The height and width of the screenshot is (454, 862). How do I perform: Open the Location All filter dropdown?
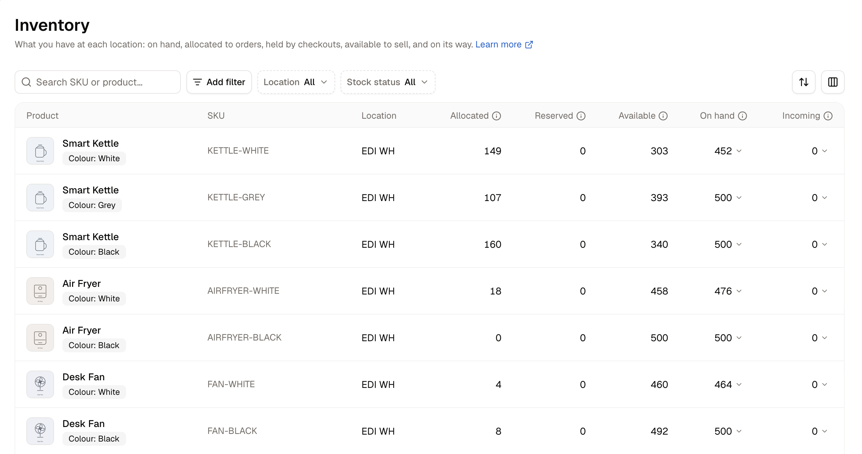pyautogui.click(x=296, y=82)
